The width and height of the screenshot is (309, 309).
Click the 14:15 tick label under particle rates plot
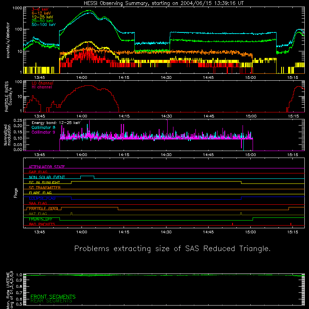click(124, 116)
